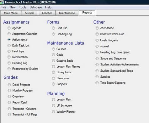Choose the Field Trip form option
149x123 pixels.
(53, 28)
